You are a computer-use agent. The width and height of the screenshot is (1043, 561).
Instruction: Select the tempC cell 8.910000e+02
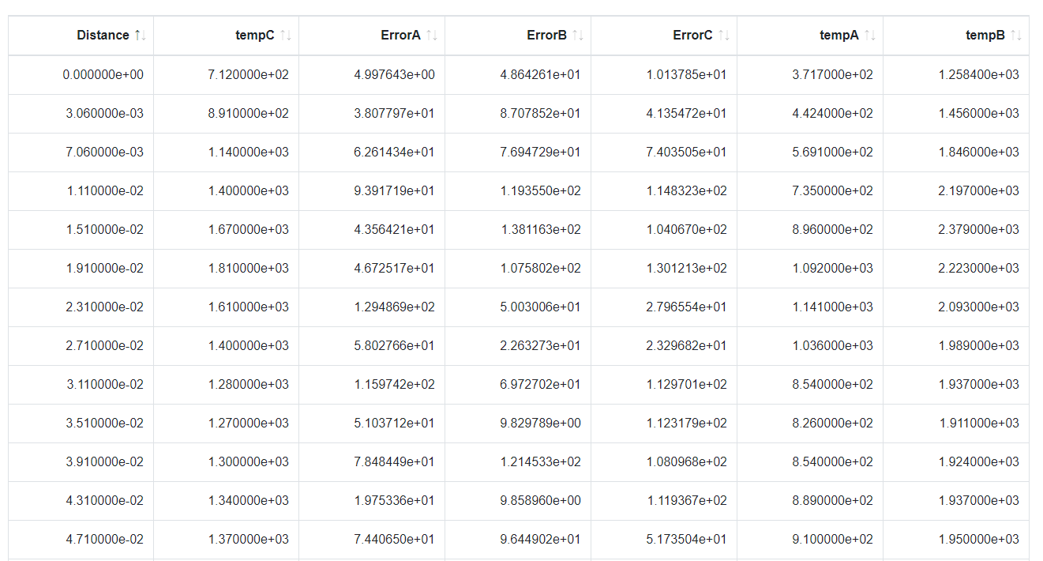point(227,114)
